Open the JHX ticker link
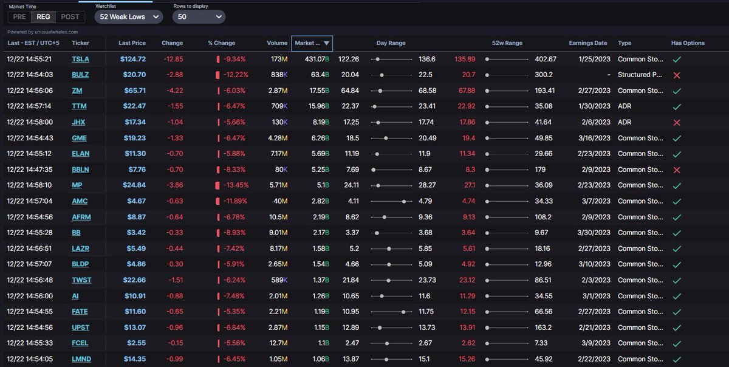The width and height of the screenshot is (729, 367). (78, 122)
